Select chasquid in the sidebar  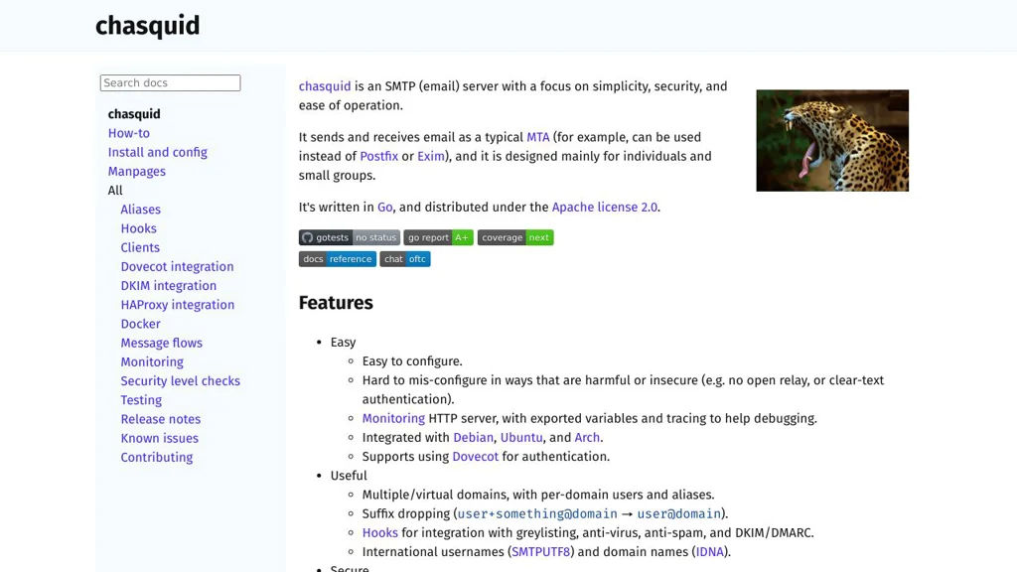pyautogui.click(x=134, y=114)
